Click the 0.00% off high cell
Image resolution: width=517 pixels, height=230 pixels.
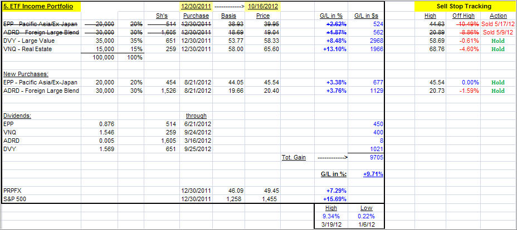[x=469, y=82]
